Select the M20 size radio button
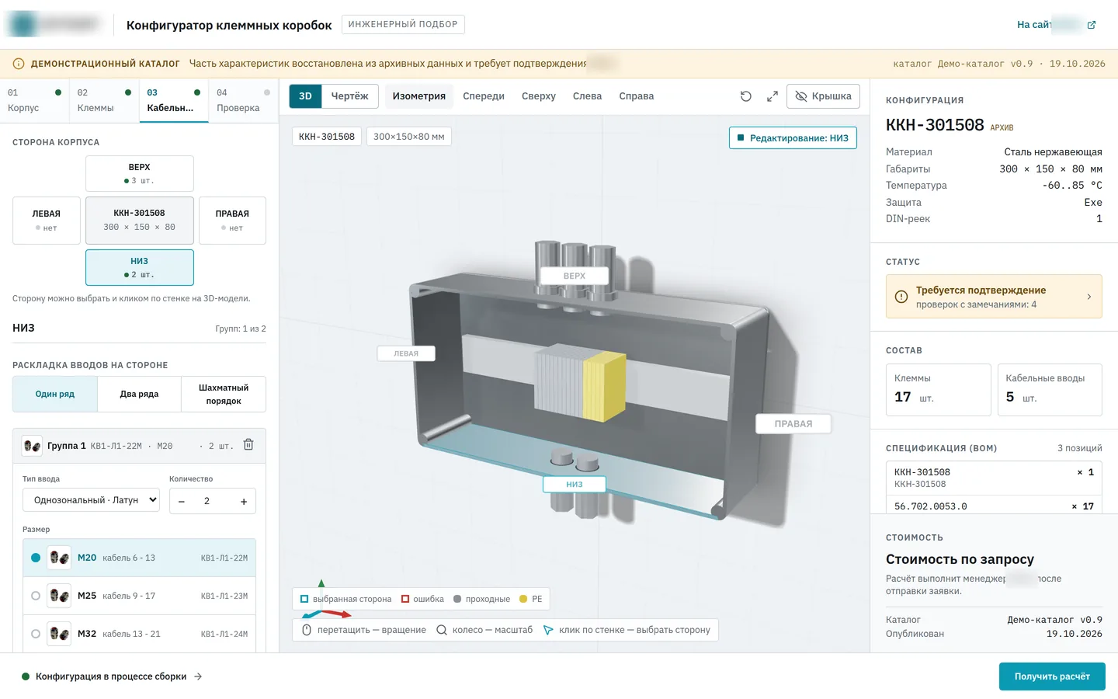 (36, 558)
